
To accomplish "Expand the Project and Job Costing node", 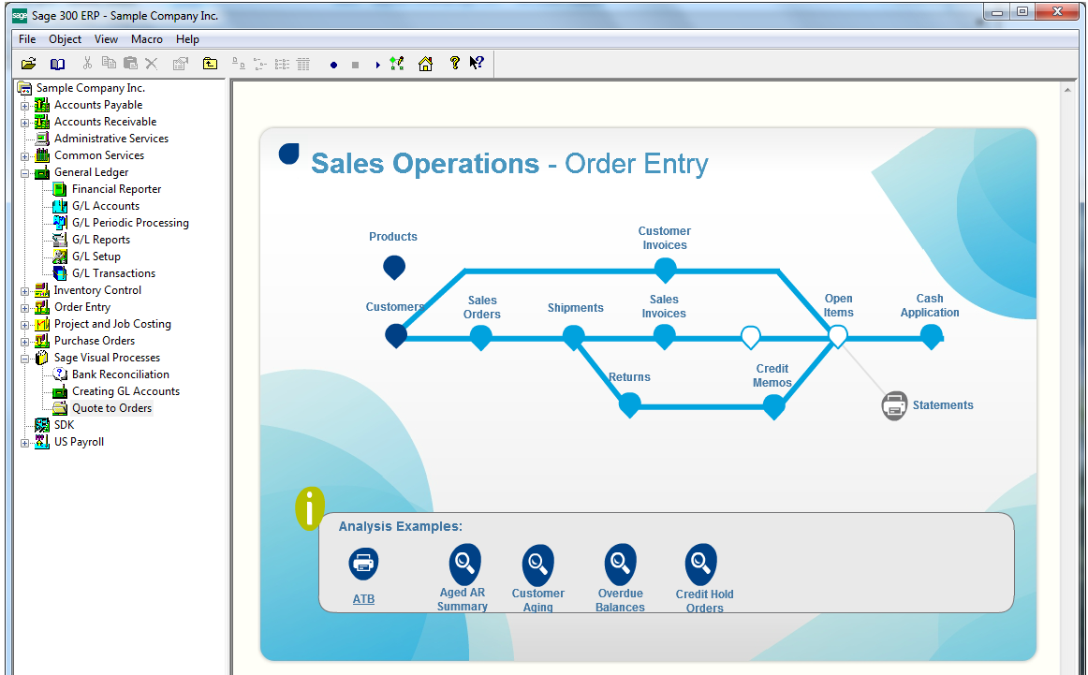I will (x=25, y=325).
